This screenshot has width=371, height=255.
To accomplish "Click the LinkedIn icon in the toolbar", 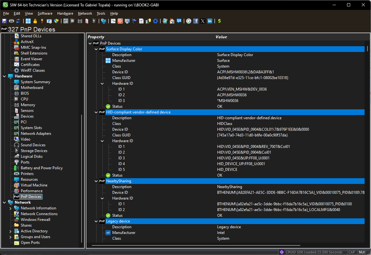I will tap(210, 21).
